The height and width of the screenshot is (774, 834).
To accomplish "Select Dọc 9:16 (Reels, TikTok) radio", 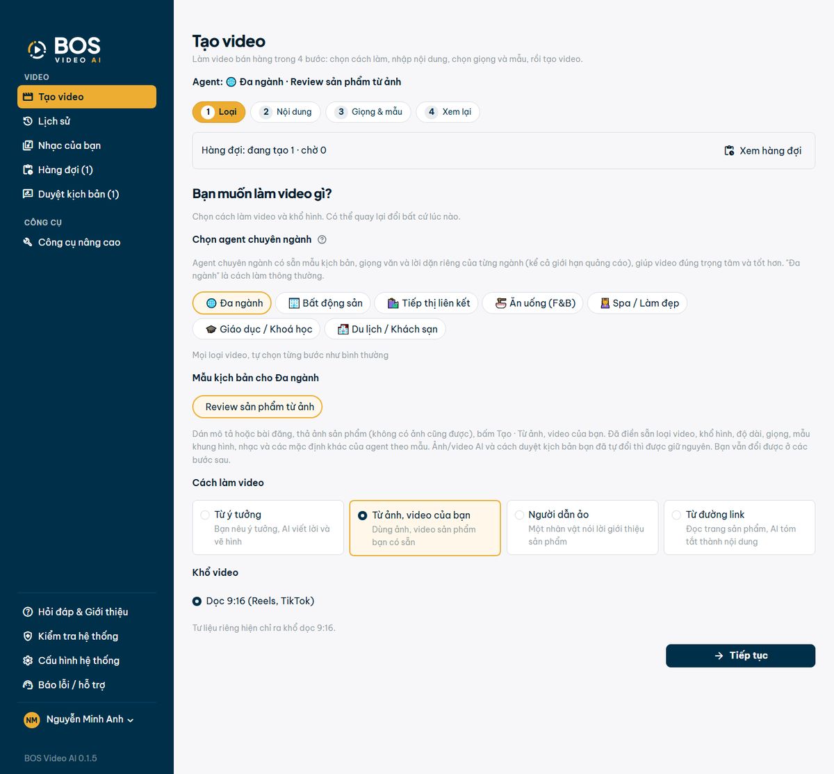I will (197, 602).
